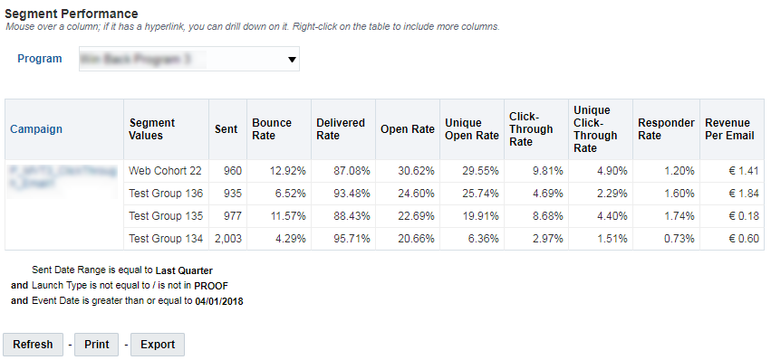Click the Print button

[96, 345]
